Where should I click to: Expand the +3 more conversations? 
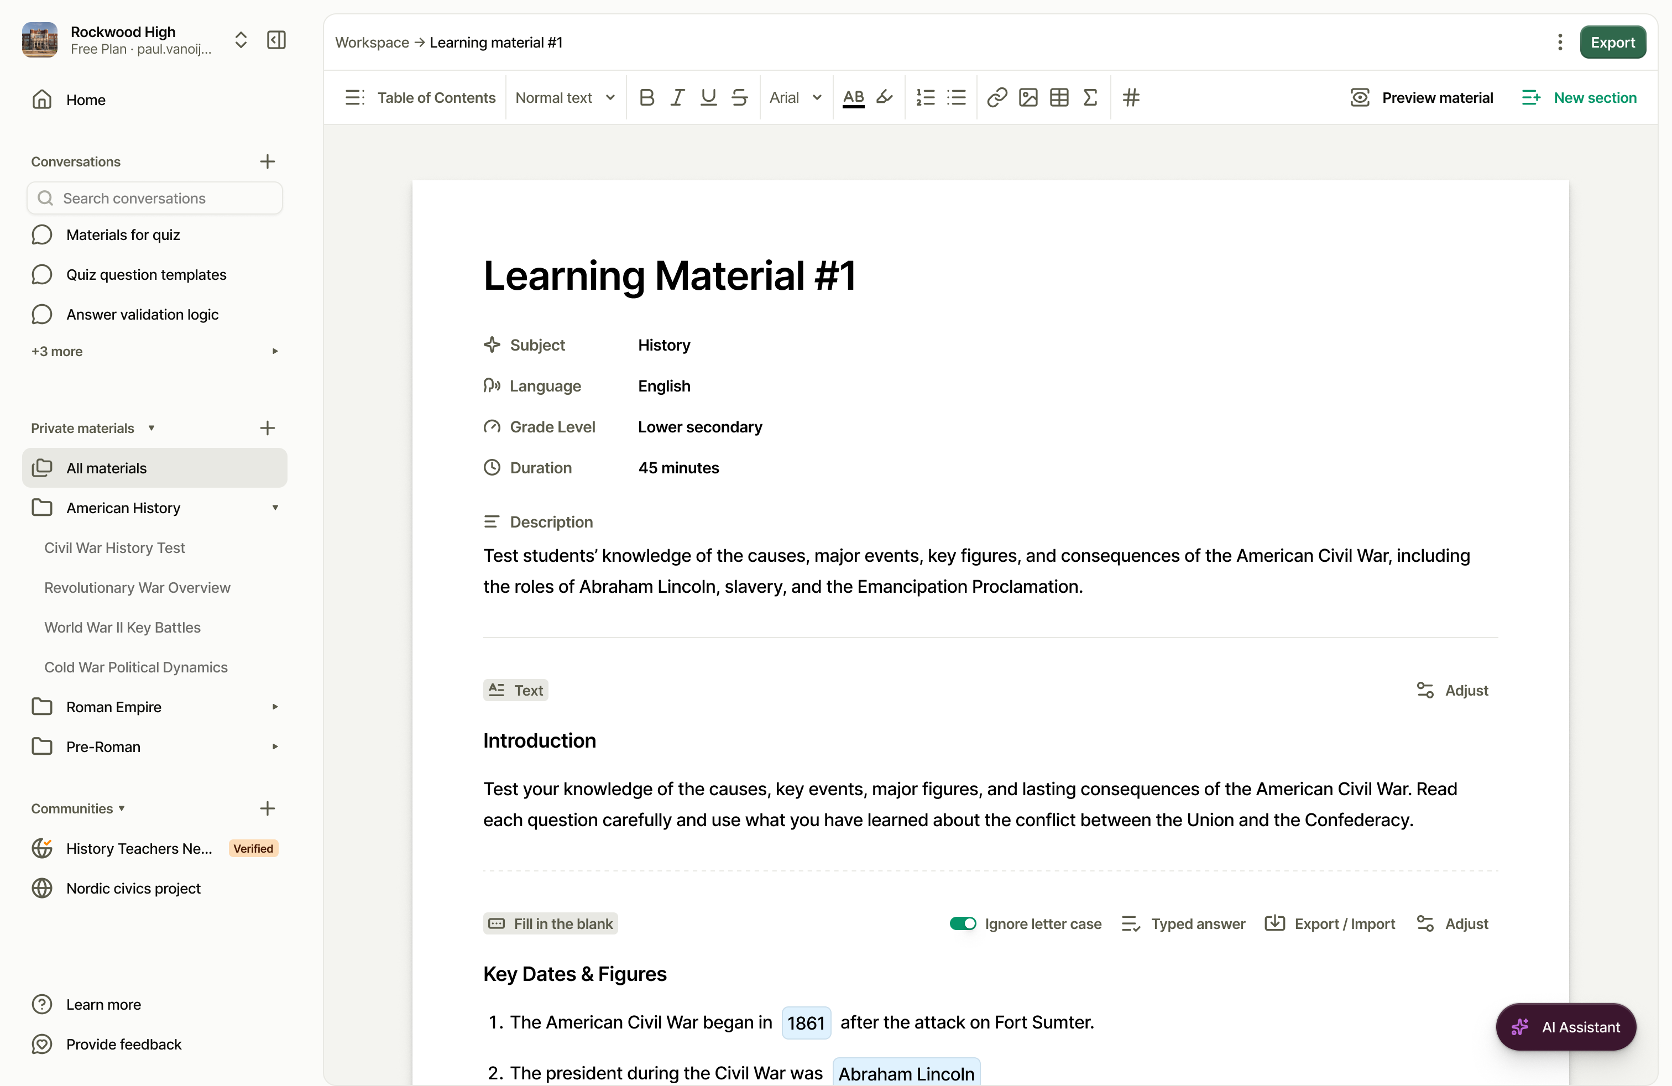[155, 351]
